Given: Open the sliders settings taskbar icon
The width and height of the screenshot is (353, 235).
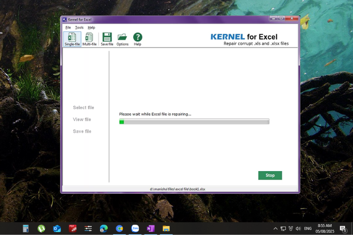Looking at the screenshot, I should 88,229.
